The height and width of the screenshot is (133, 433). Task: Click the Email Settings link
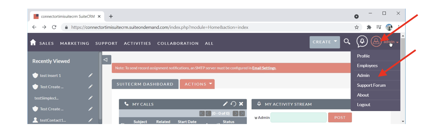pos(264,68)
